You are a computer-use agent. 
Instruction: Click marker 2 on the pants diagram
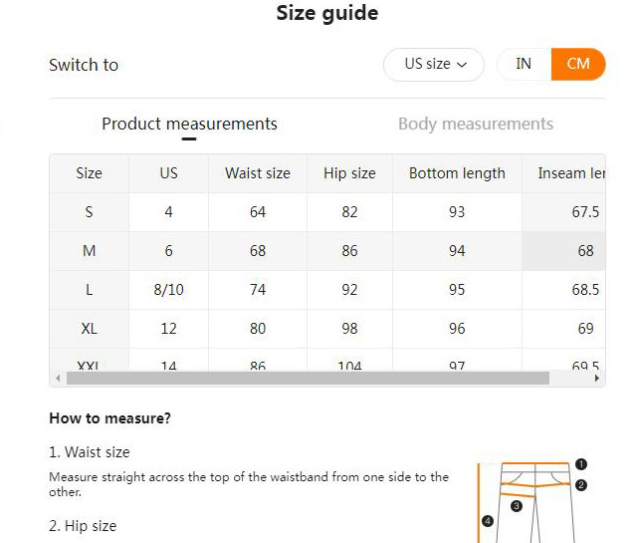pyautogui.click(x=581, y=485)
